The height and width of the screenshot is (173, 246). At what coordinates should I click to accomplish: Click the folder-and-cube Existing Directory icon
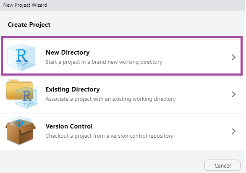coord(22,94)
